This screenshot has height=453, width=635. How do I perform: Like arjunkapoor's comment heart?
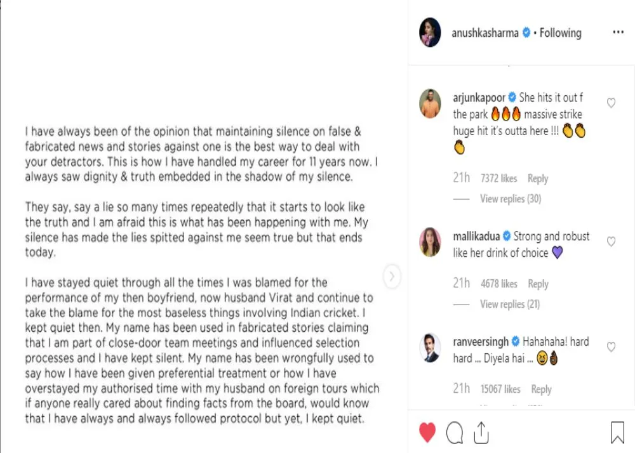coord(611,103)
